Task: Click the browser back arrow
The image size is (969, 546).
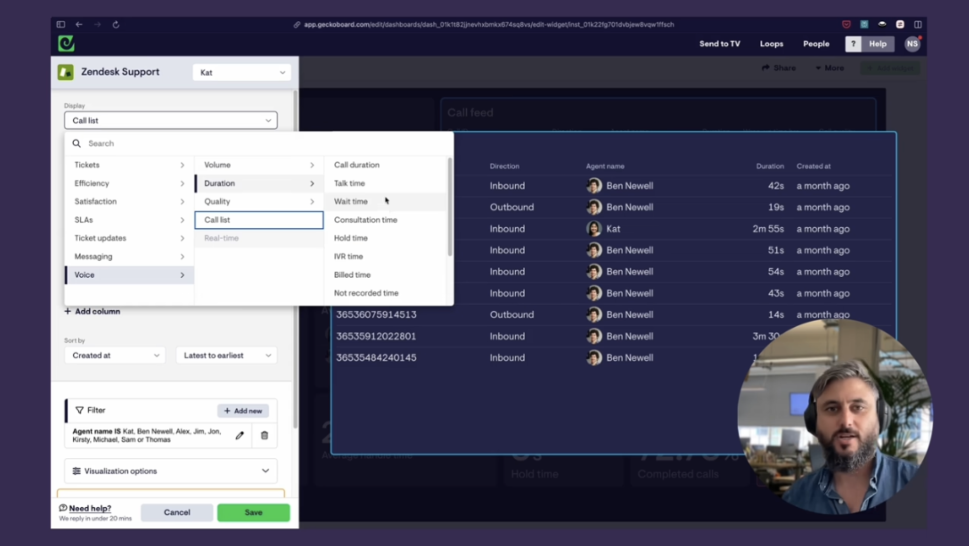Action: (79, 24)
